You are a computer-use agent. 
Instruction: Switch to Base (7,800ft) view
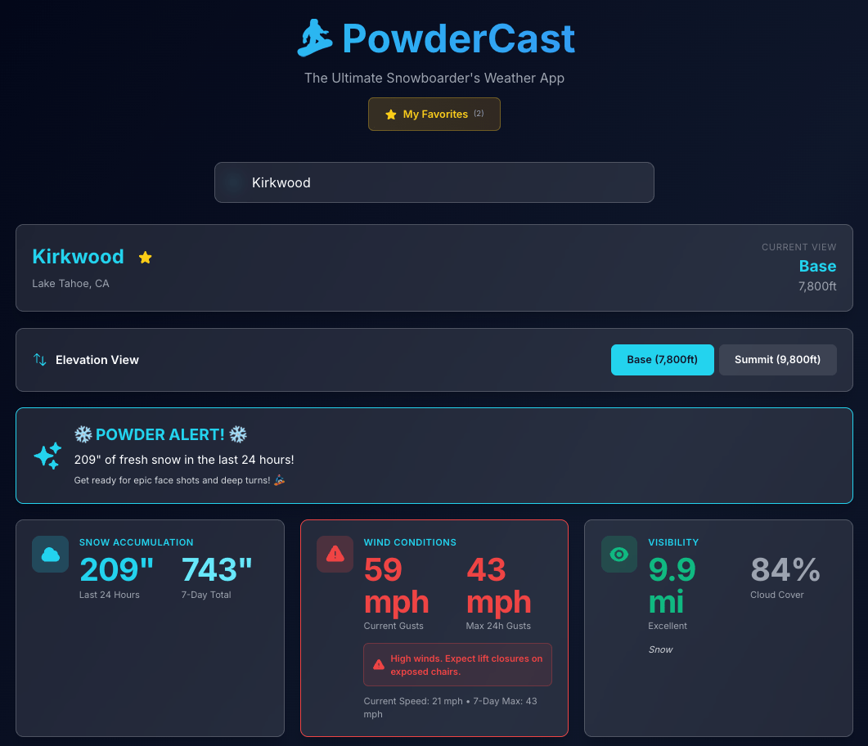point(662,360)
